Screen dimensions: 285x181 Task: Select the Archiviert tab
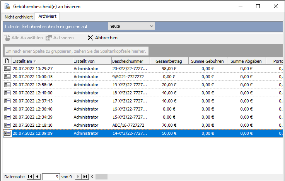coord(47,16)
